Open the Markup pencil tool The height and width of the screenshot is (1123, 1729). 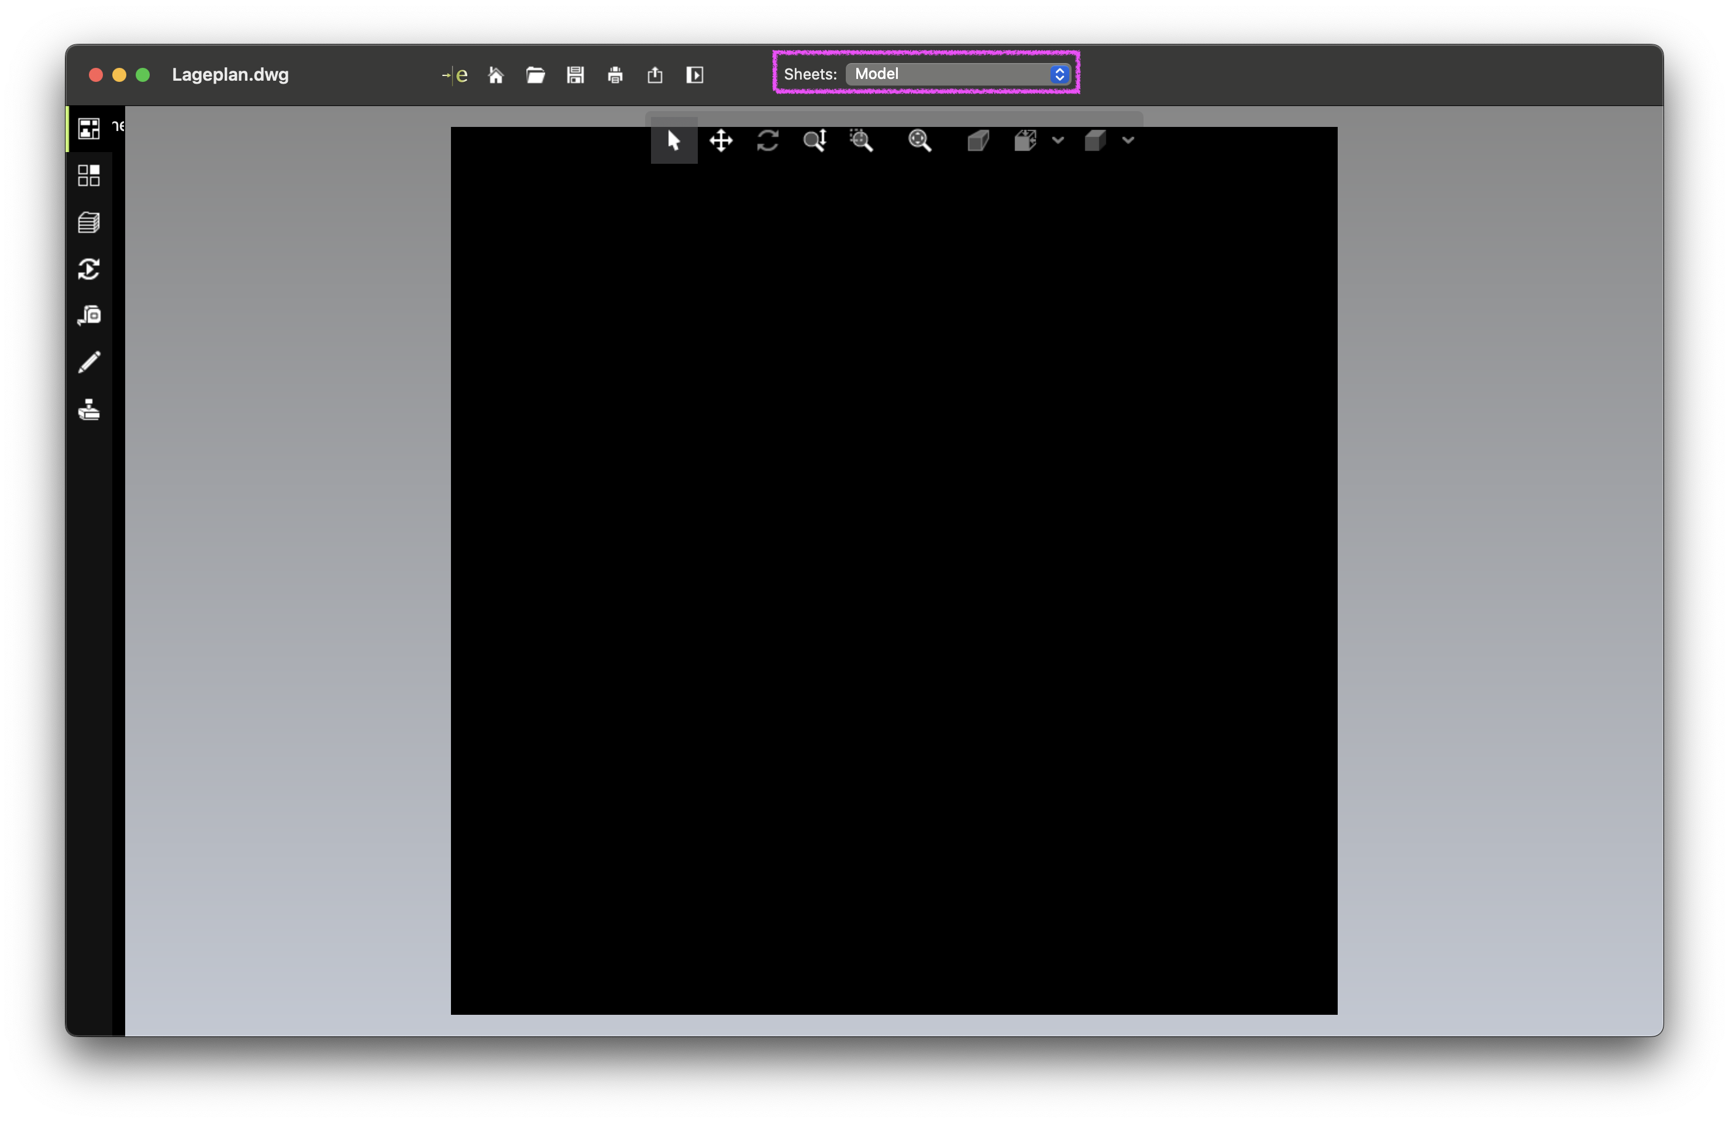(89, 363)
